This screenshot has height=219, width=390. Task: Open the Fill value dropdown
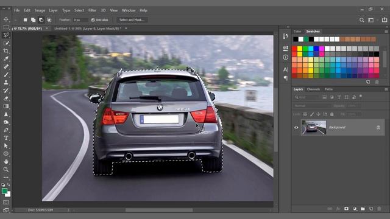point(354,114)
